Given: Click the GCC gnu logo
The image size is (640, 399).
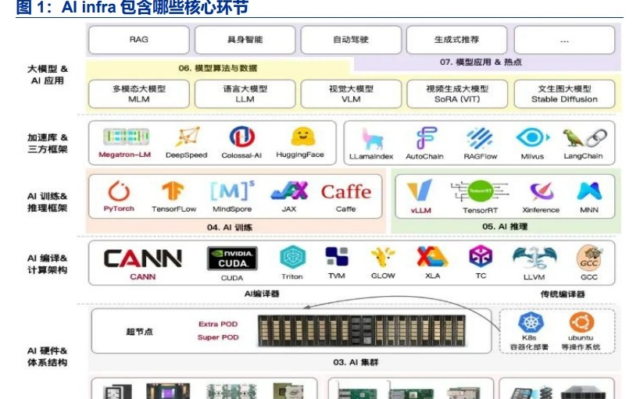Looking at the screenshot, I should coord(589,258).
